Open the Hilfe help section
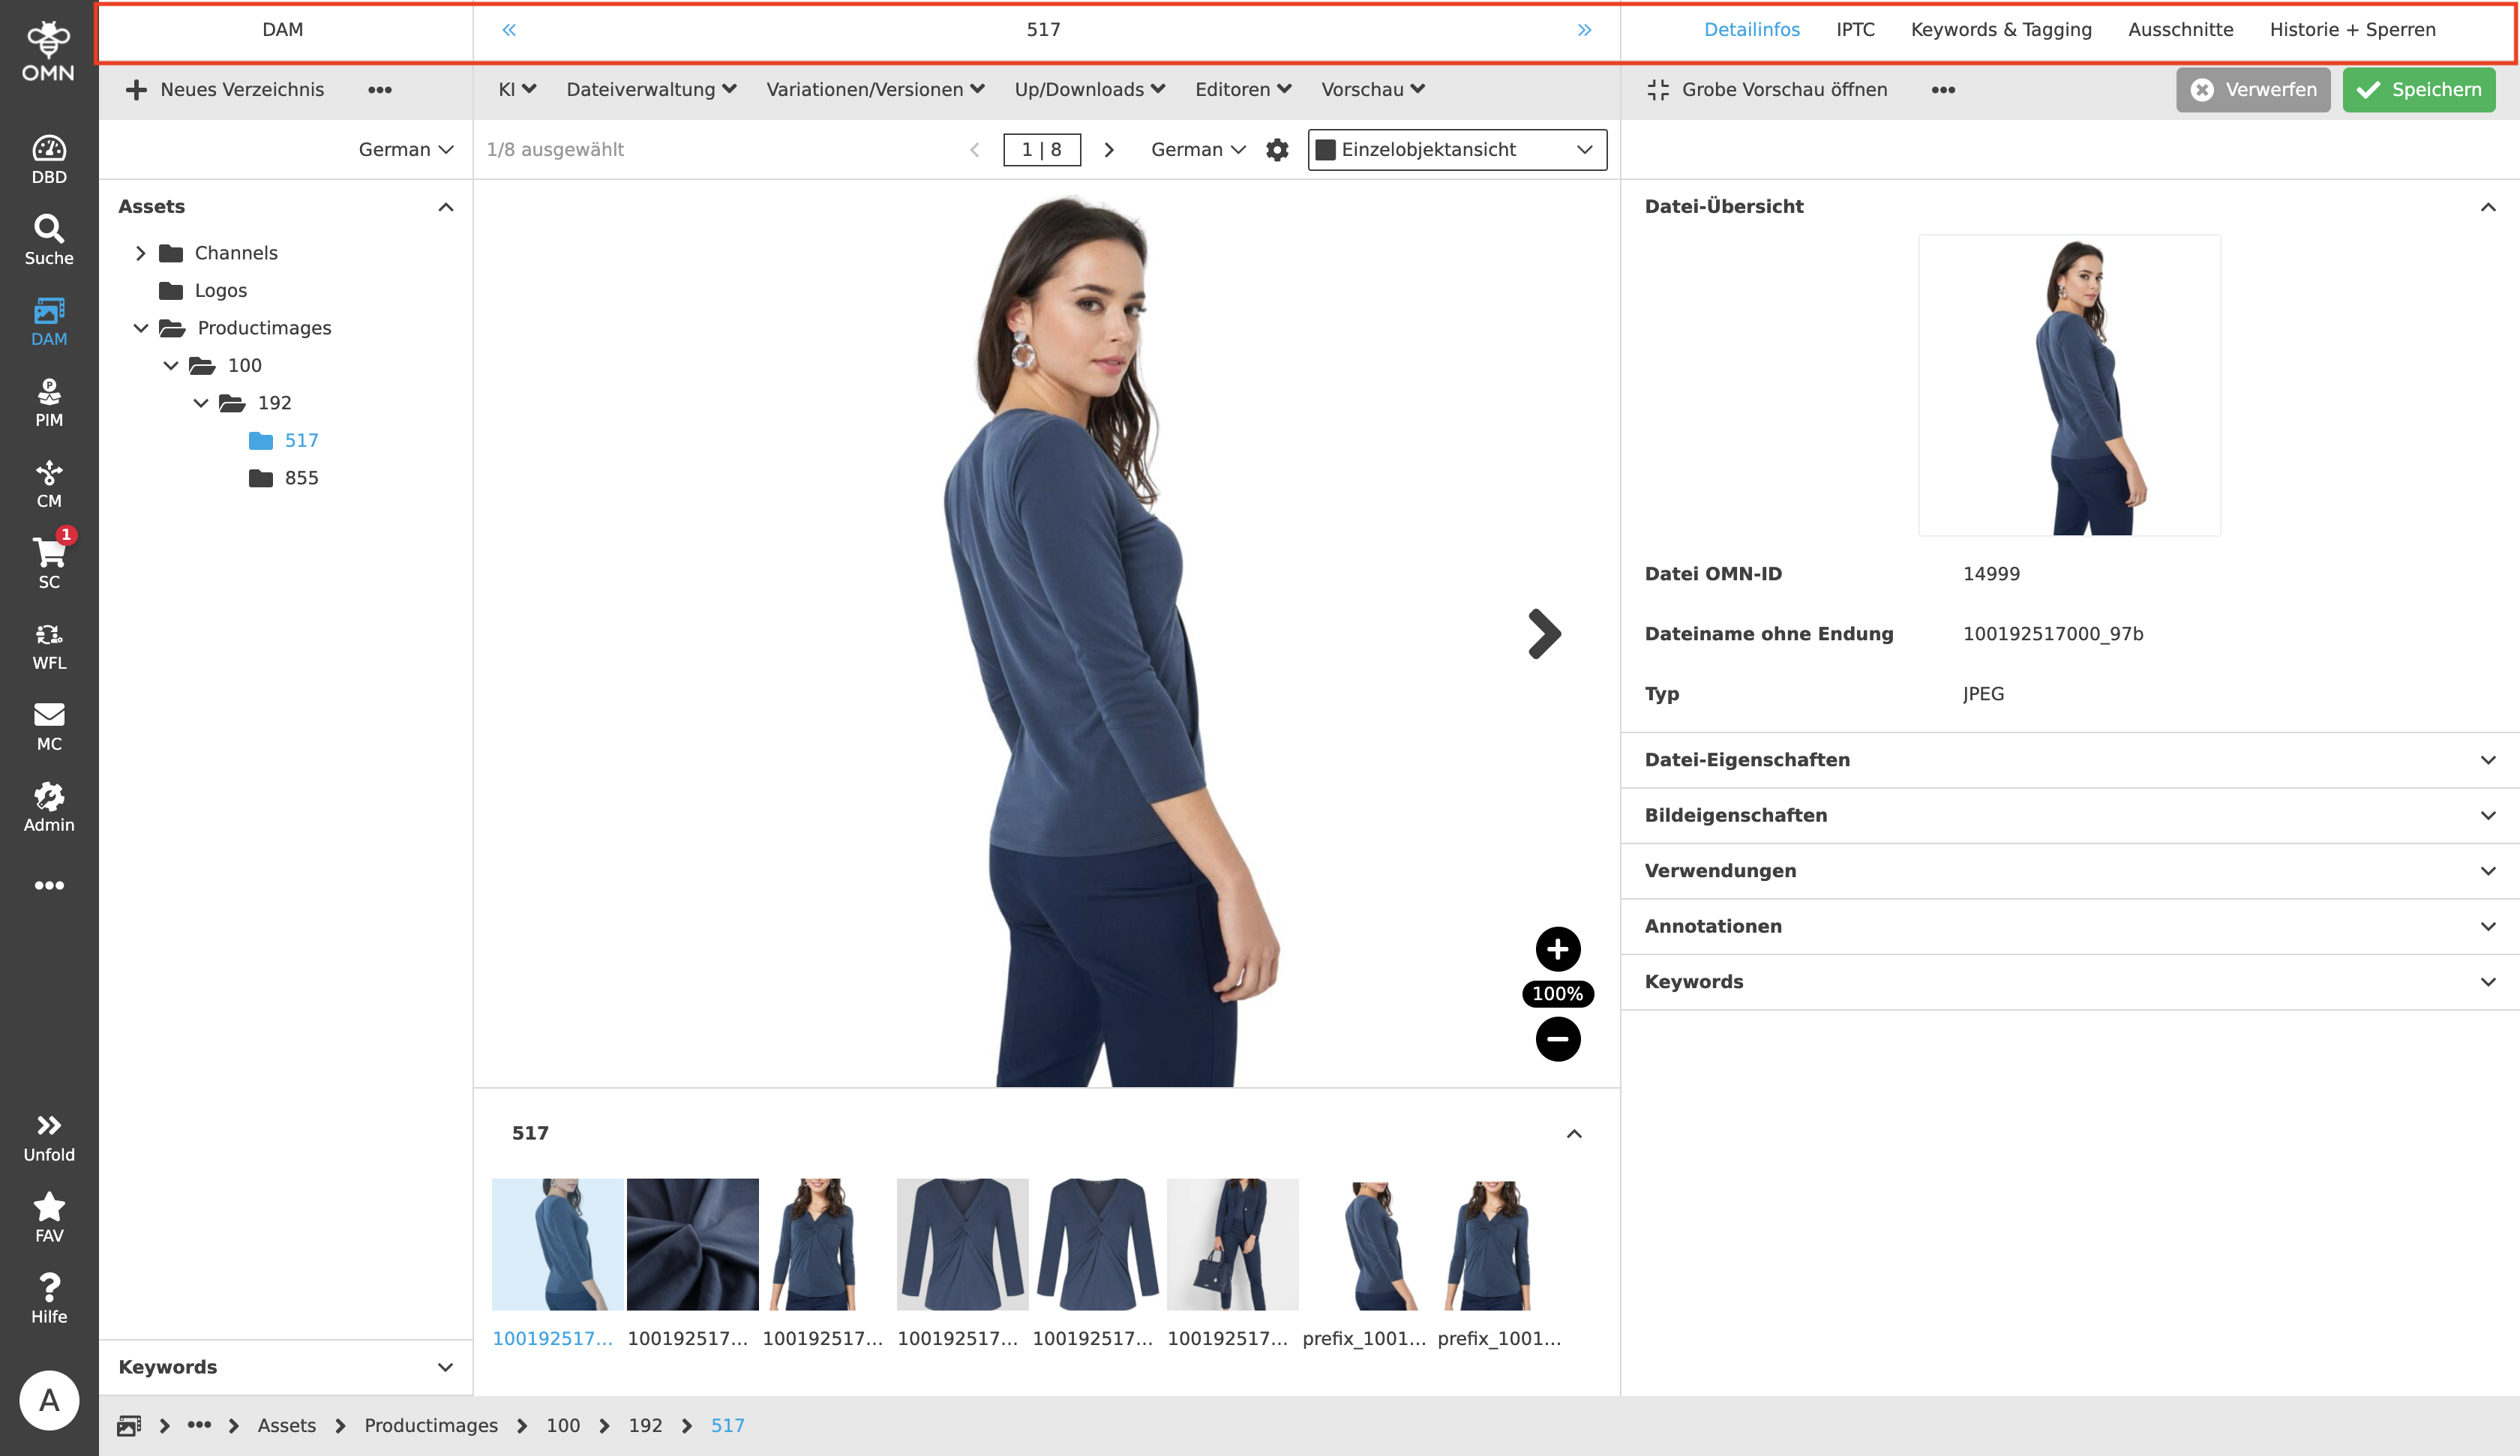 tap(48, 1296)
